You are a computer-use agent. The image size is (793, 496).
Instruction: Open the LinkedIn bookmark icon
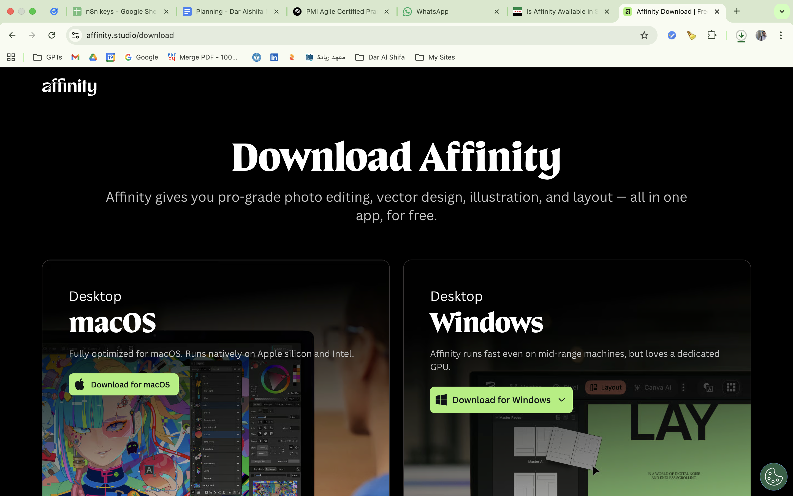tap(274, 57)
